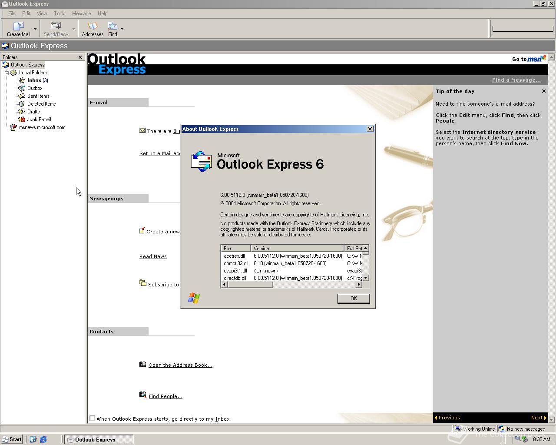This screenshot has height=445, width=556.
Task: Close the About Outlook Express dialog
Action: tap(370, 129)
